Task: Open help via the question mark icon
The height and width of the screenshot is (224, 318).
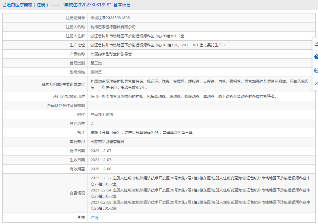Action: coord(316,57)
